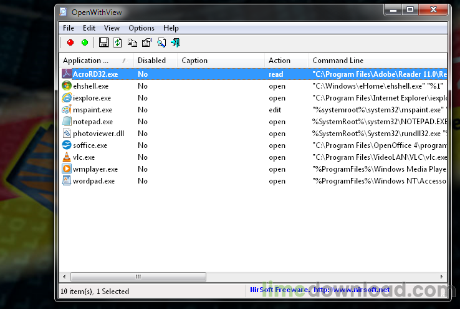Click the wordpad.exe document icon
The image size is (460, 309).
coord(67,180)
